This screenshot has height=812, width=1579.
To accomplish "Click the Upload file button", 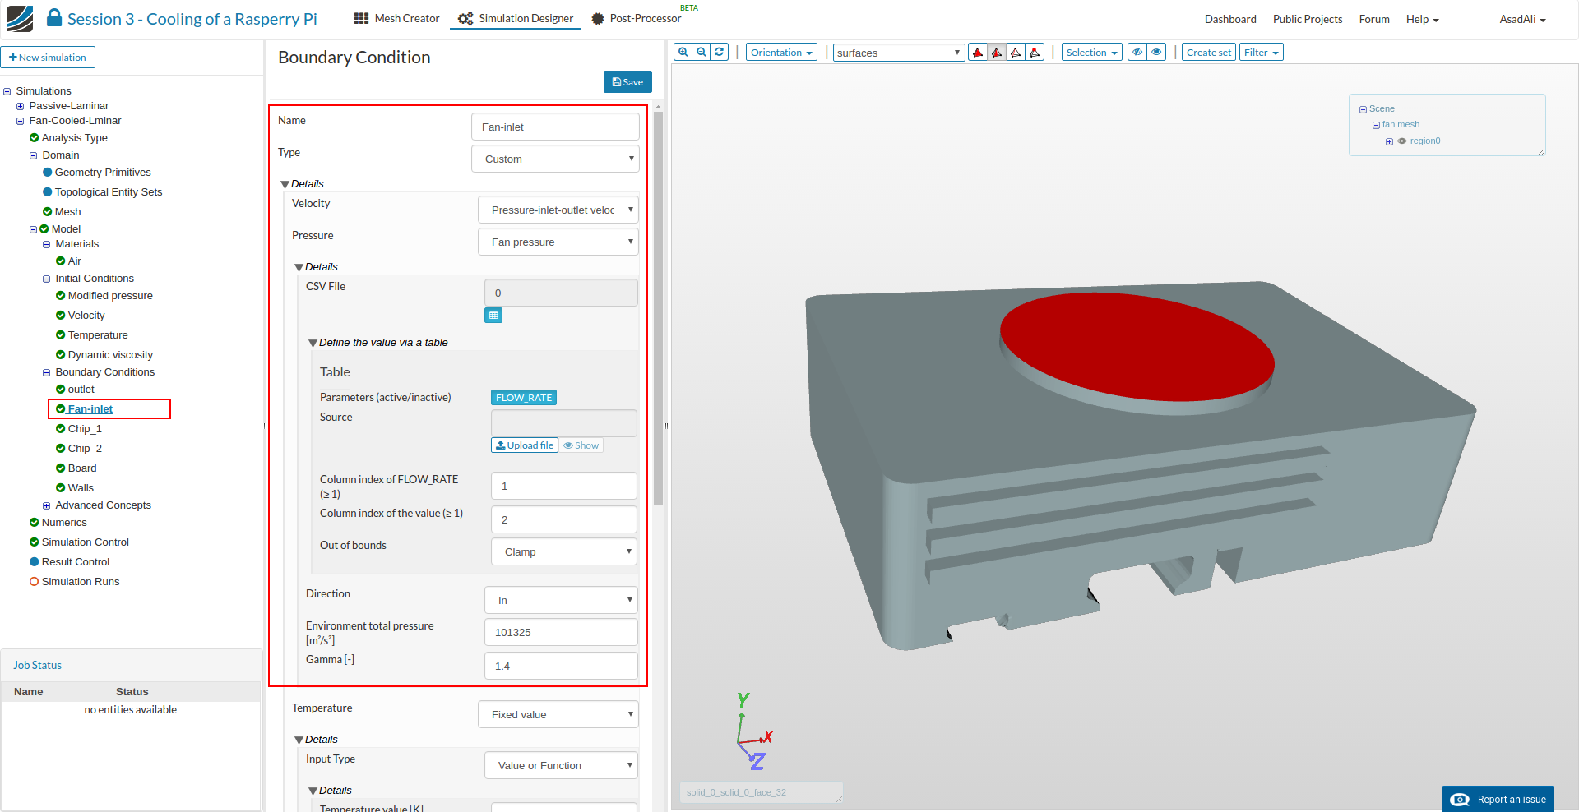I will [525, 445].
